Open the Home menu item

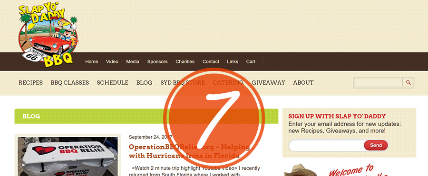pyautogui.click(x=91, y=62)
